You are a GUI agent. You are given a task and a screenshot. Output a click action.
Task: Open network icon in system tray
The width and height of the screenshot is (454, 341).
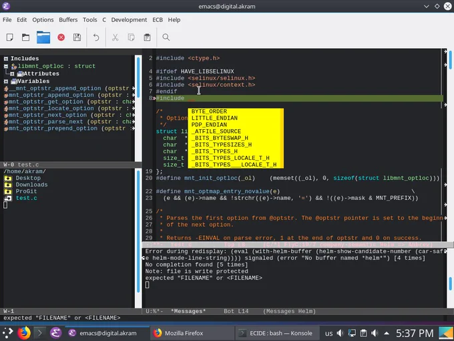click(x=352, y=333)
